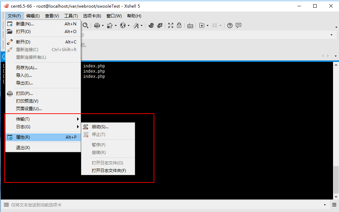Select 断开(D) to disconnect session
Image resolution: width=339 pixels, height=212 pixels.
tap(43, 42)
